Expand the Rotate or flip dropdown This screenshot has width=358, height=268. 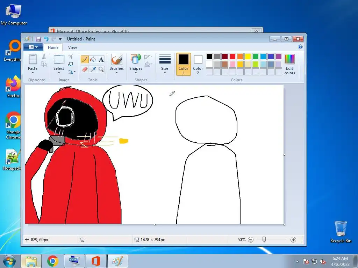71,72
